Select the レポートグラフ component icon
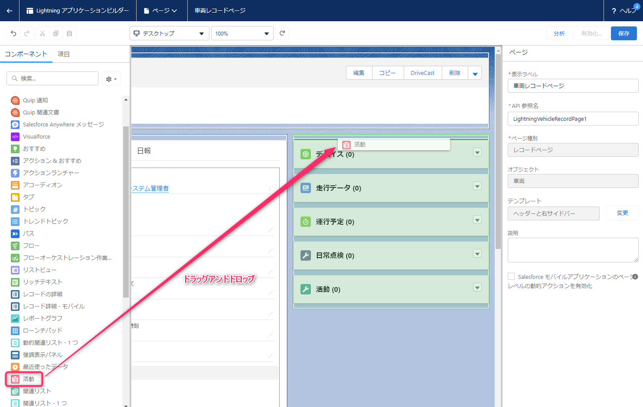The height and width of the screenshot is (407, 643). [15, 319]
